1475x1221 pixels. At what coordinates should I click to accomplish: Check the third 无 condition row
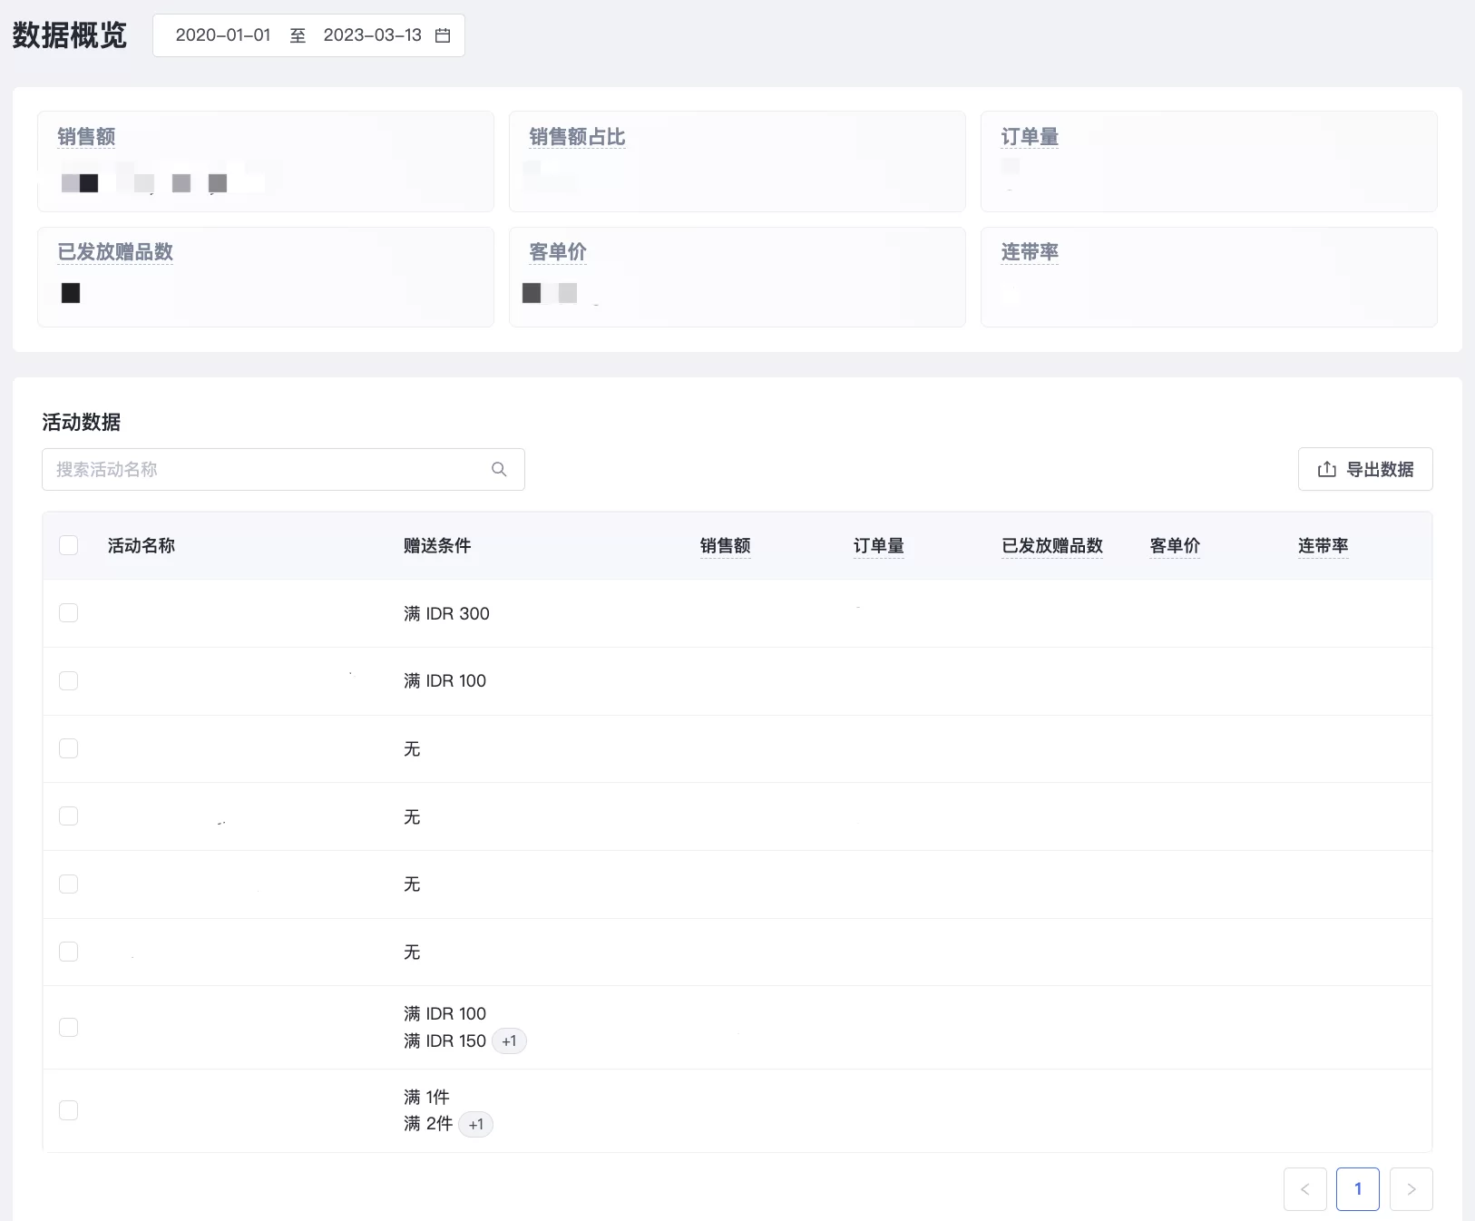click(x=68, y=884)
